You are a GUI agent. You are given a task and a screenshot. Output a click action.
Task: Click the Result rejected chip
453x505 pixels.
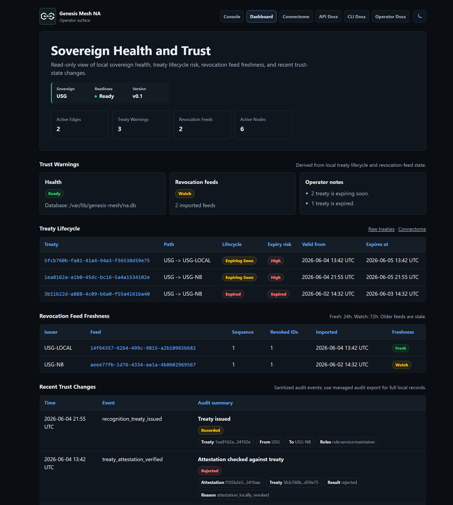(342, 483)
